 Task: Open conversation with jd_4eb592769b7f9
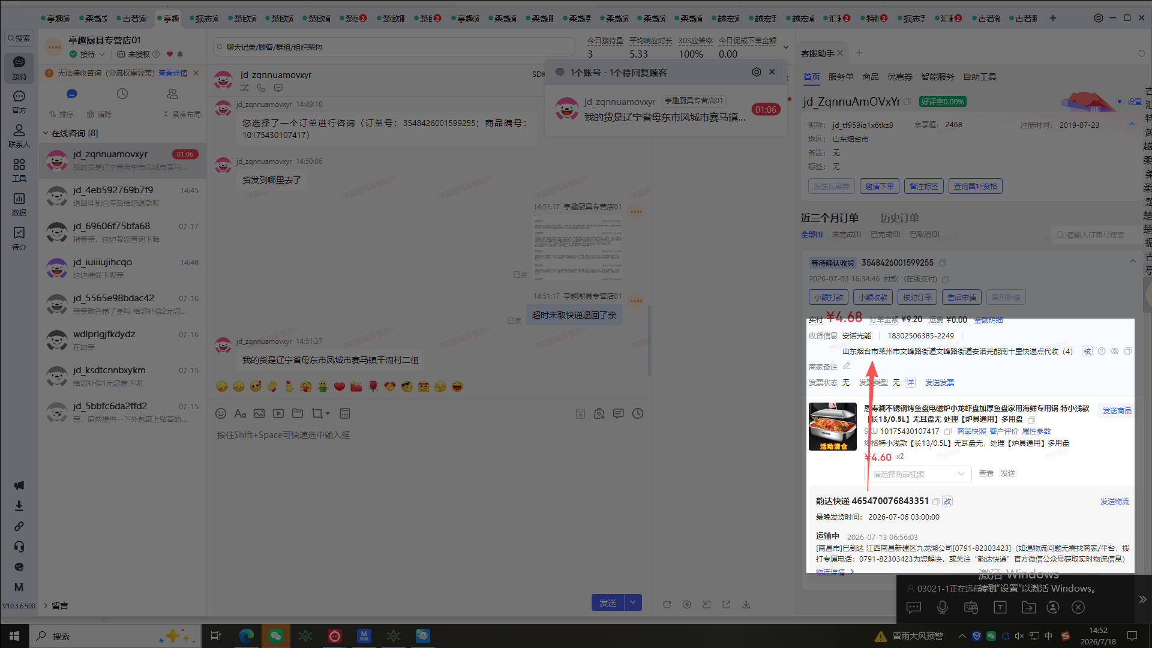[x=122, y=196]
